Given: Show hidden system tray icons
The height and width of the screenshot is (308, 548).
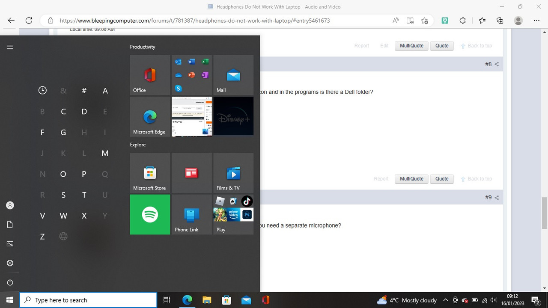Looking at the screenshot, I should [x=446, y=300].
